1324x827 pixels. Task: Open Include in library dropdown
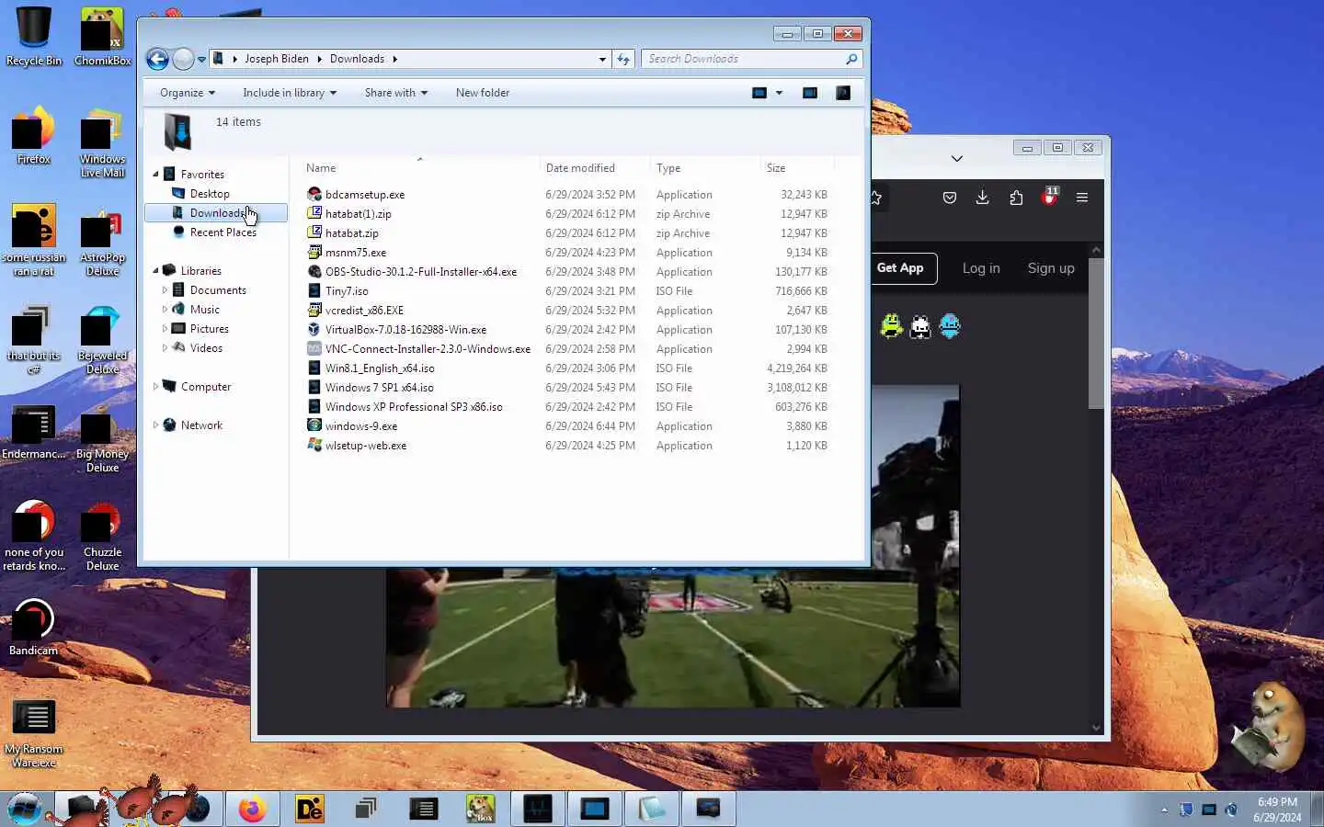click(x=290, y=93)
